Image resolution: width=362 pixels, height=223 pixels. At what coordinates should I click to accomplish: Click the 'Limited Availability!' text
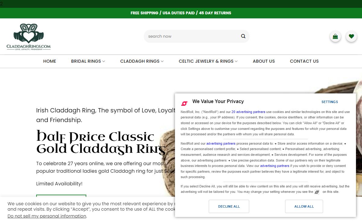pyautogui.click(x=59, y=184)
